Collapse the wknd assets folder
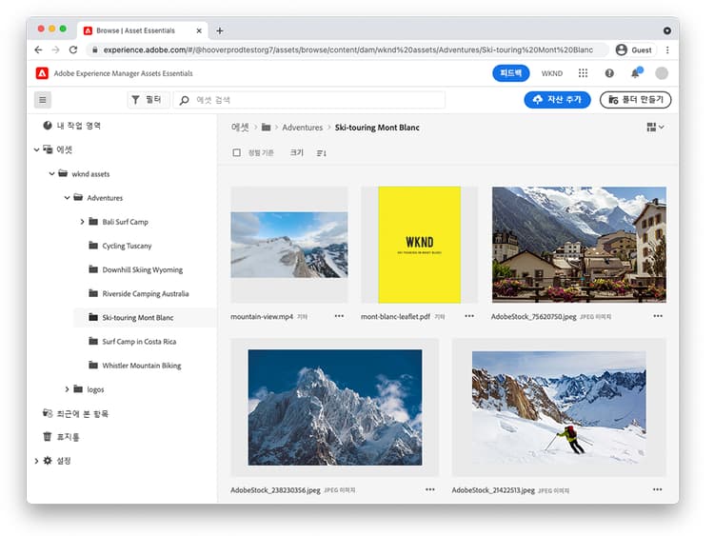 click(52, 173)
